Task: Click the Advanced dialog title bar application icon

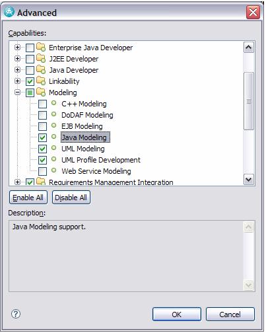Action: click(9, 12)
